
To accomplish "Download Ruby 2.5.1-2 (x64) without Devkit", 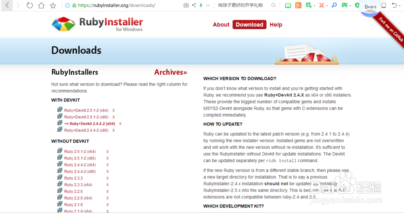I will tap(80, 151).
